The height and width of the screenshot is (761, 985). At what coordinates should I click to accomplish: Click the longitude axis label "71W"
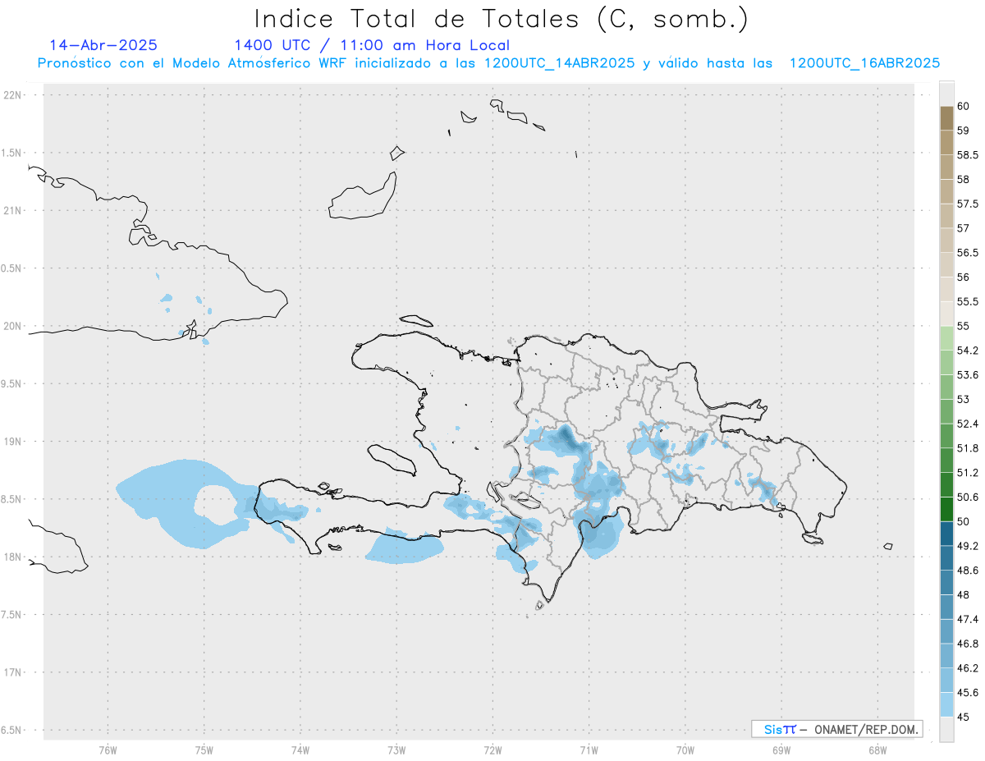click(x=589, y=750)
